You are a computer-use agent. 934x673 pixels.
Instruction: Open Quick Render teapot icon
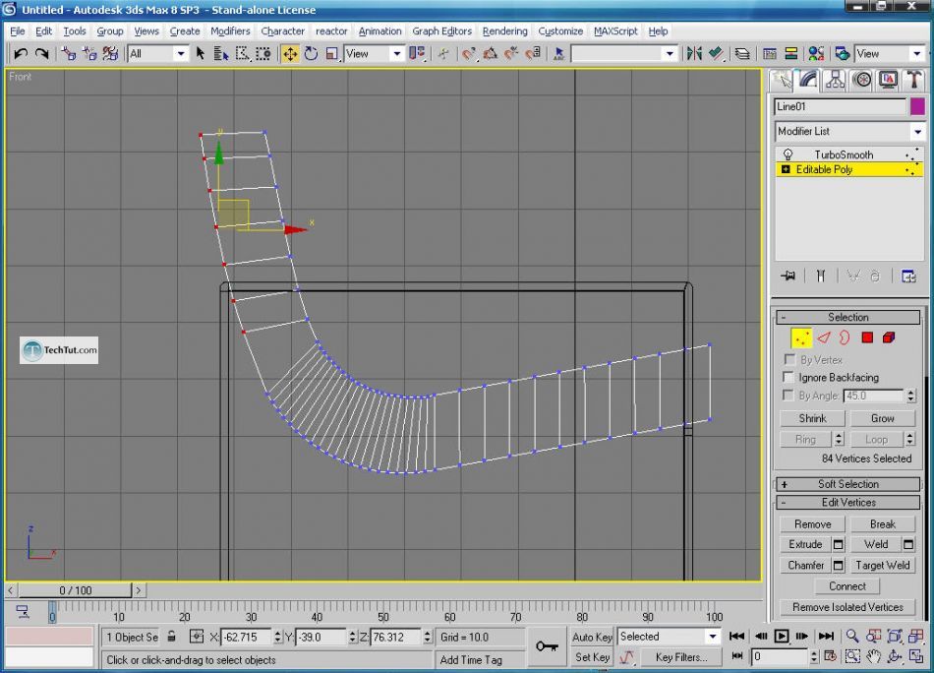[x=842, y=54]
